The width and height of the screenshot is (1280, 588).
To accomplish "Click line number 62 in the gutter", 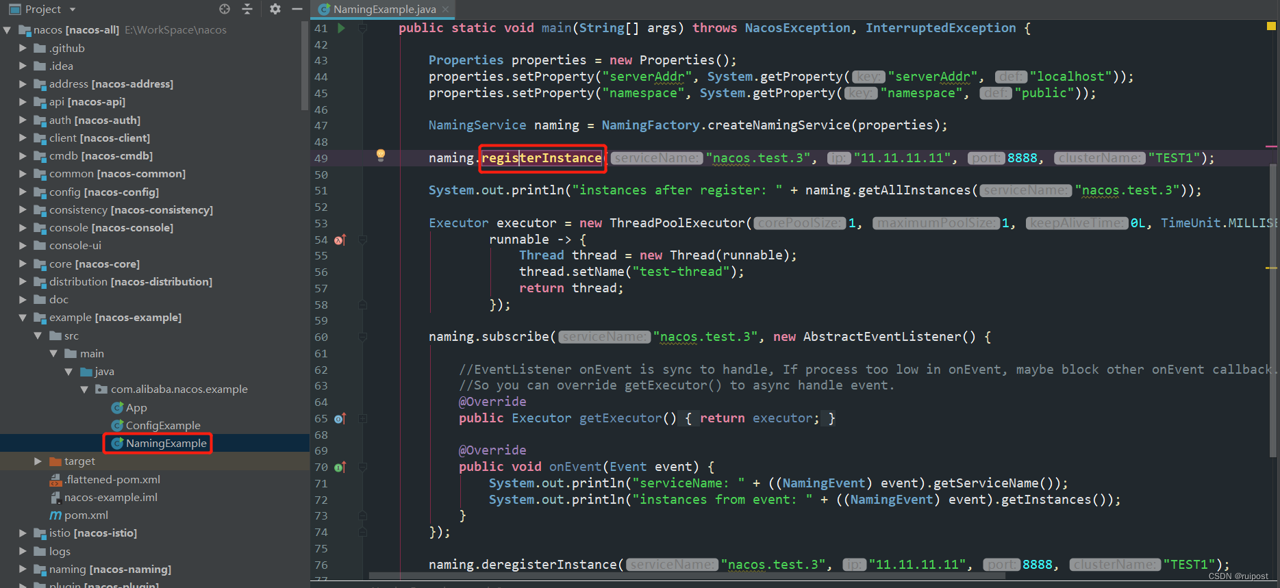I will pos(321,370).
